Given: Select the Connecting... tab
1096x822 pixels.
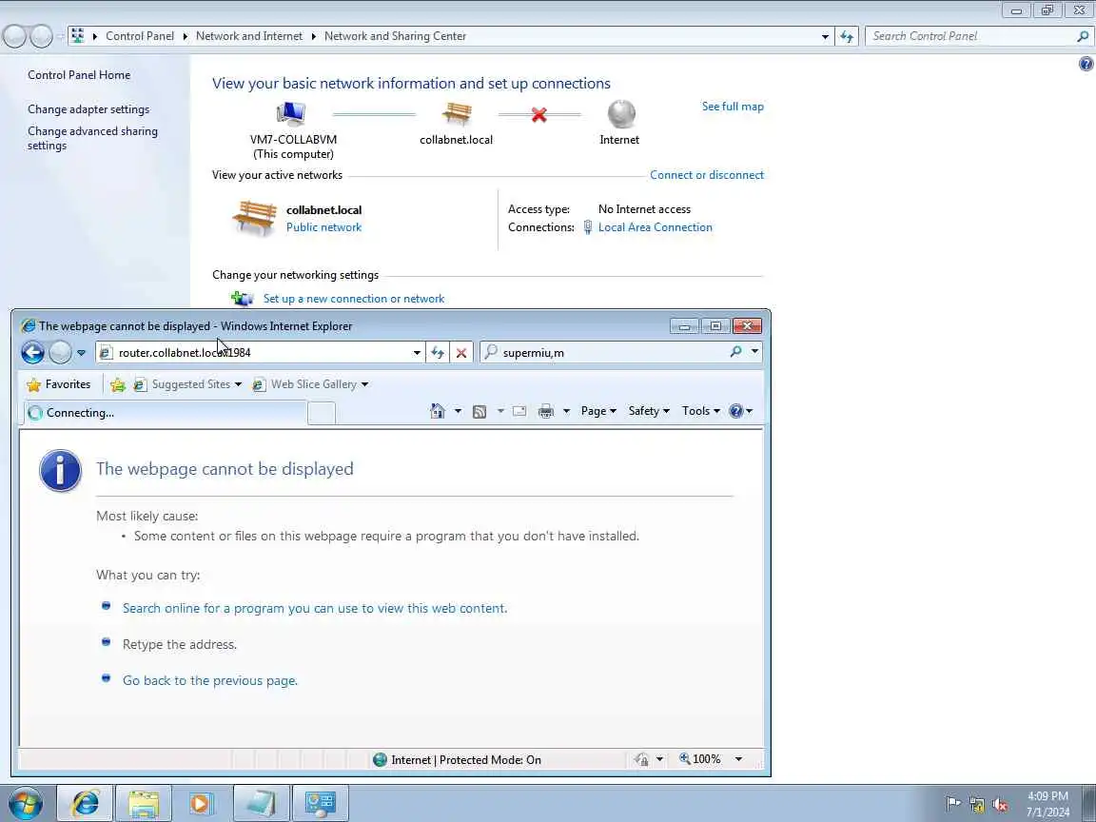Looking at the screenshot, I should click(x=165, y=412).
